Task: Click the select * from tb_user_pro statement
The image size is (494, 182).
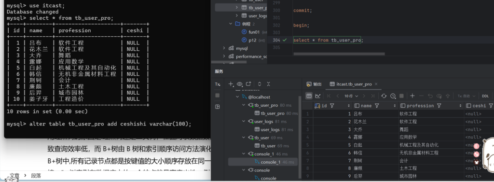Action: tap(328, 40)
